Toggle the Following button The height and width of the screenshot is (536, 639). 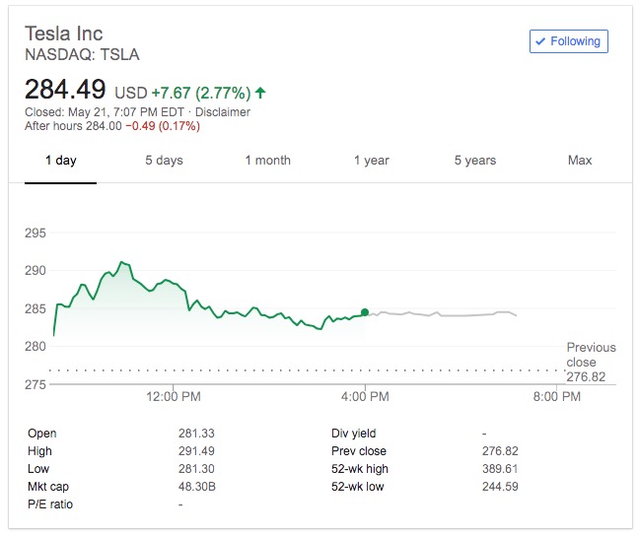click(x=569, y=41)
